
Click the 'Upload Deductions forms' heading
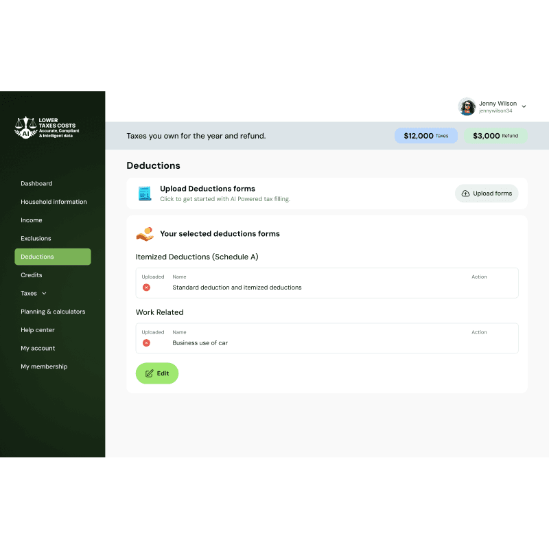click(x=208, y=189)
